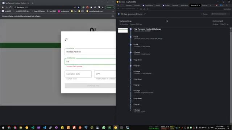Image resolution: width=232 pixels, height=130 pixels.
Task: Switch to DevTools Components tab
Action: coord(148,5)
